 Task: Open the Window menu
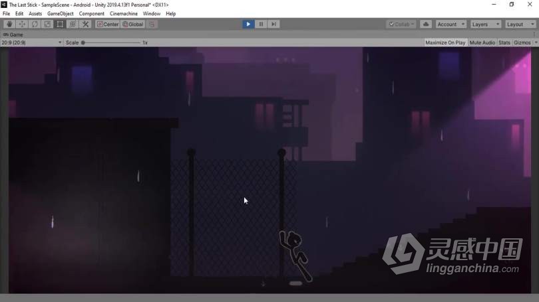pos(152,14)
